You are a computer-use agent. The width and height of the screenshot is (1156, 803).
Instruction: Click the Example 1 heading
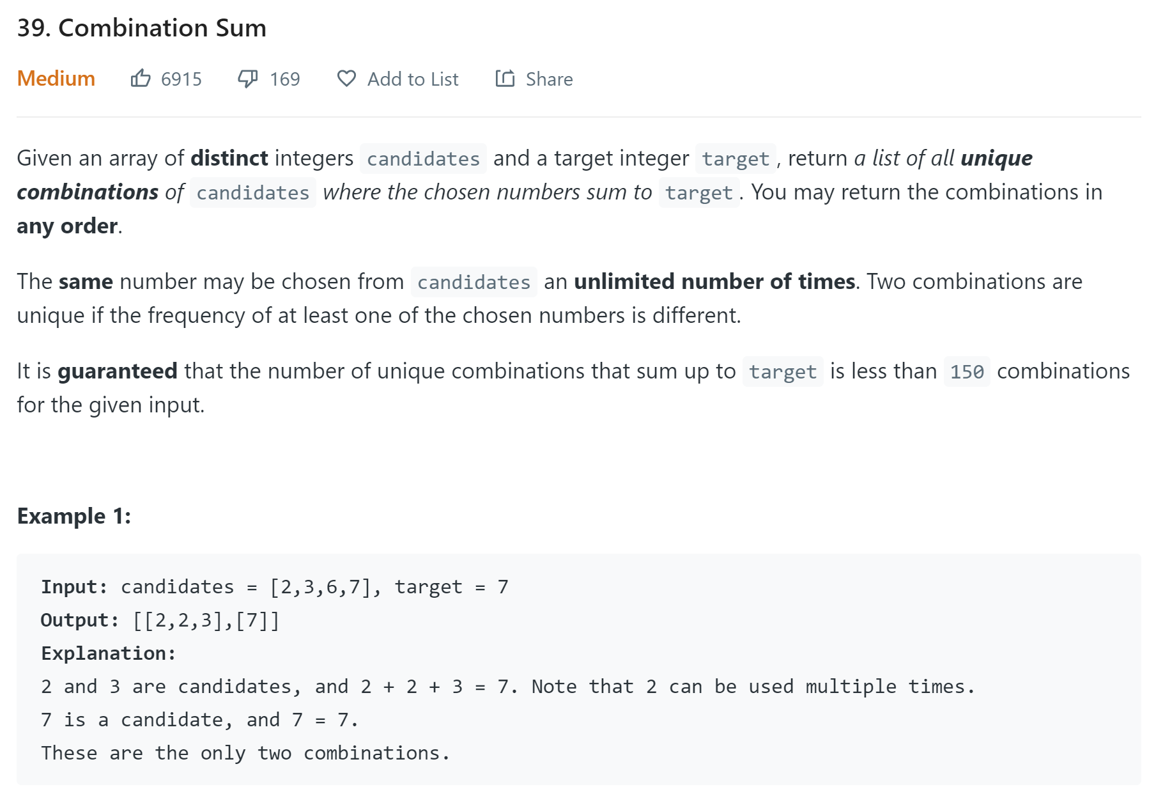point(74,516)
